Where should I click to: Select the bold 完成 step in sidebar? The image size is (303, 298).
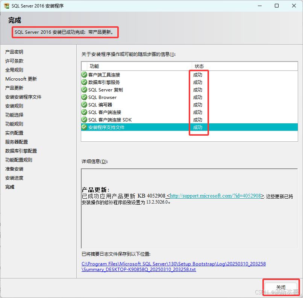pyautogui.click(x=10, y=187)
